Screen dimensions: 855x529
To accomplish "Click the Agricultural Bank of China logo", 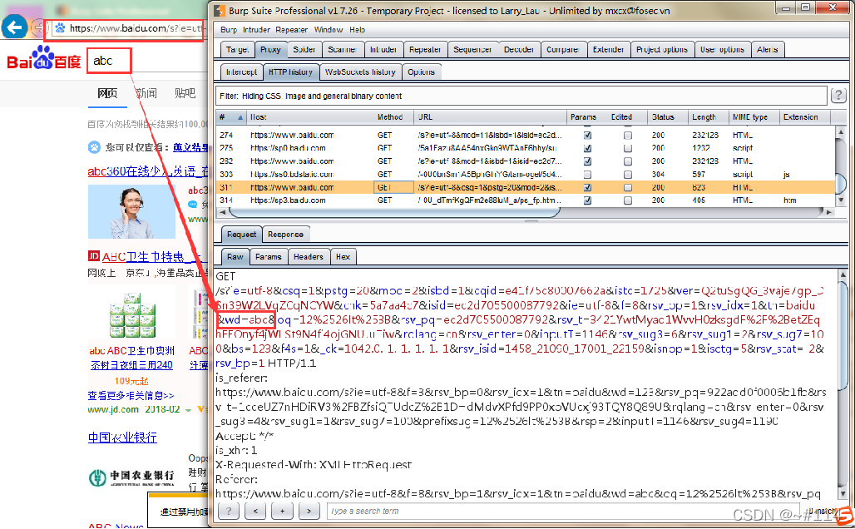I will (x=131, y=477).
